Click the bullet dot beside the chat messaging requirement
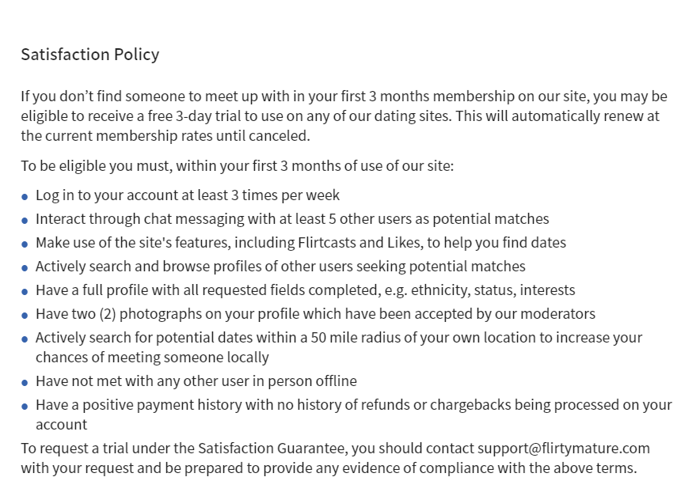Image resolution: width=677 pixels, height=496 pixels. pyautogui.click(x=25, y=221)
